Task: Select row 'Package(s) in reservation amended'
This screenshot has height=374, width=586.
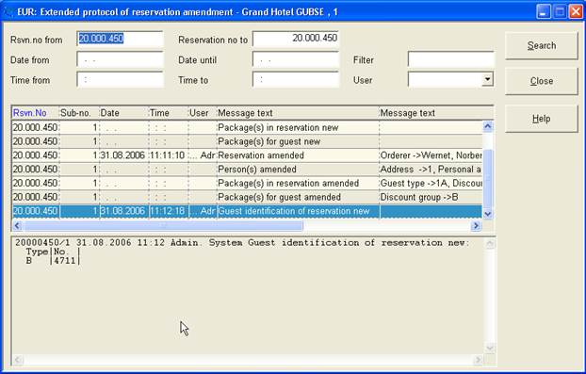Action: tap(247, 183)
